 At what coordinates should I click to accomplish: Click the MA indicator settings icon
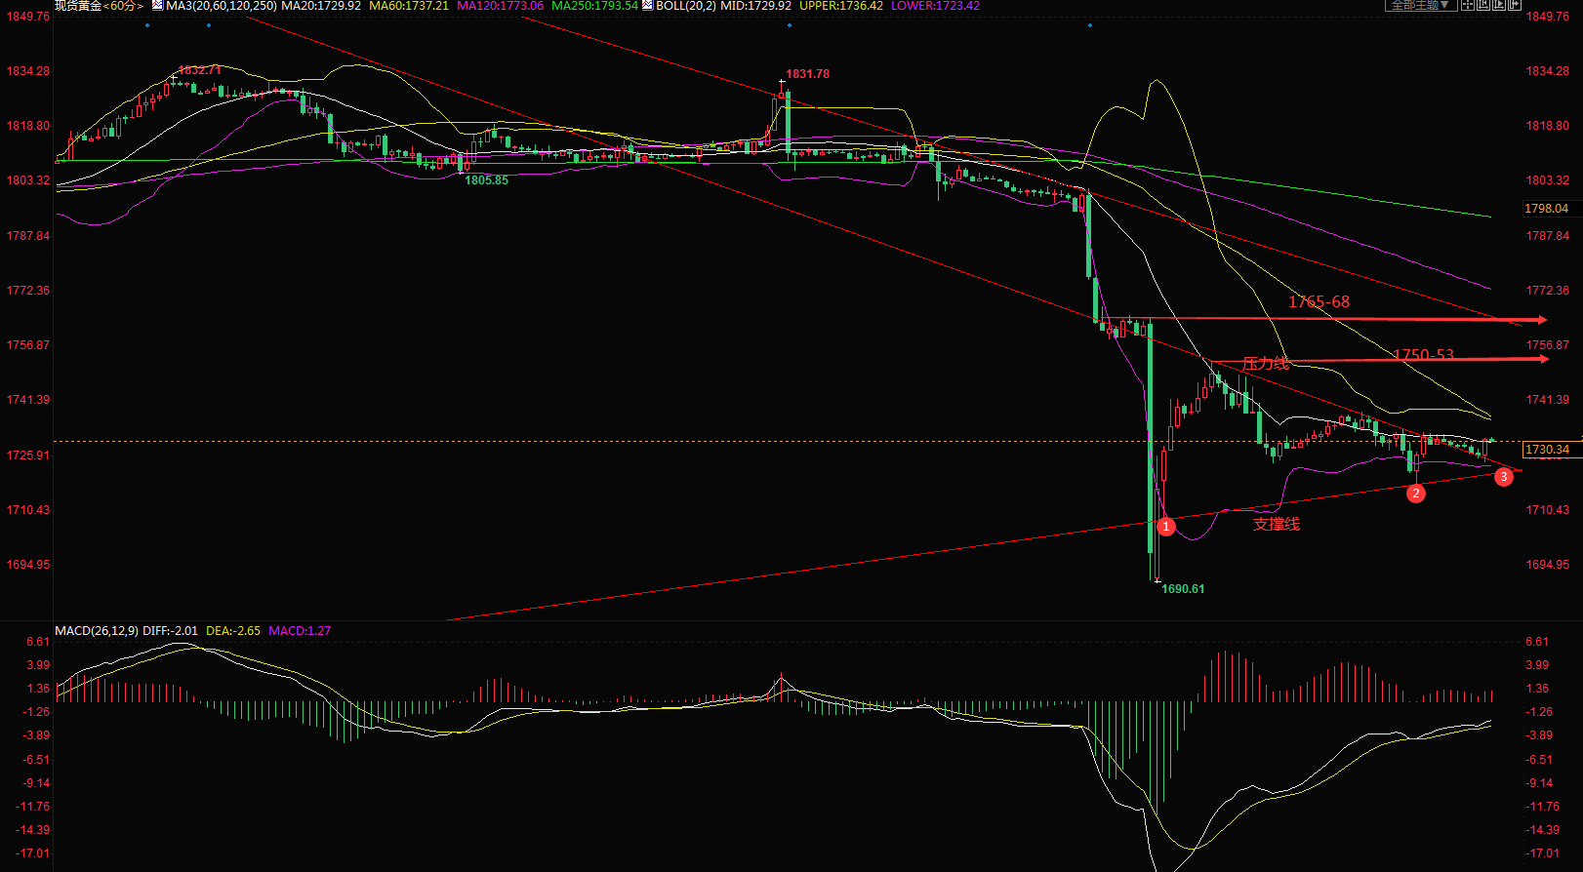157,6
